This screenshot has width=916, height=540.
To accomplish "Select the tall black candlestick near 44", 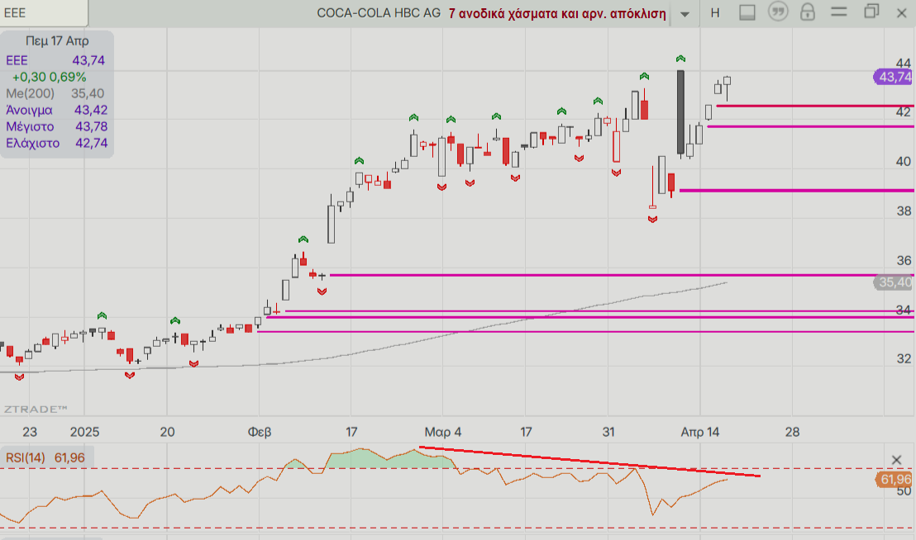I will [680, 112].
